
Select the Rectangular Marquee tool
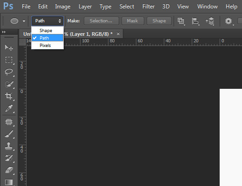pyautogui.click(x=9, y=60)
